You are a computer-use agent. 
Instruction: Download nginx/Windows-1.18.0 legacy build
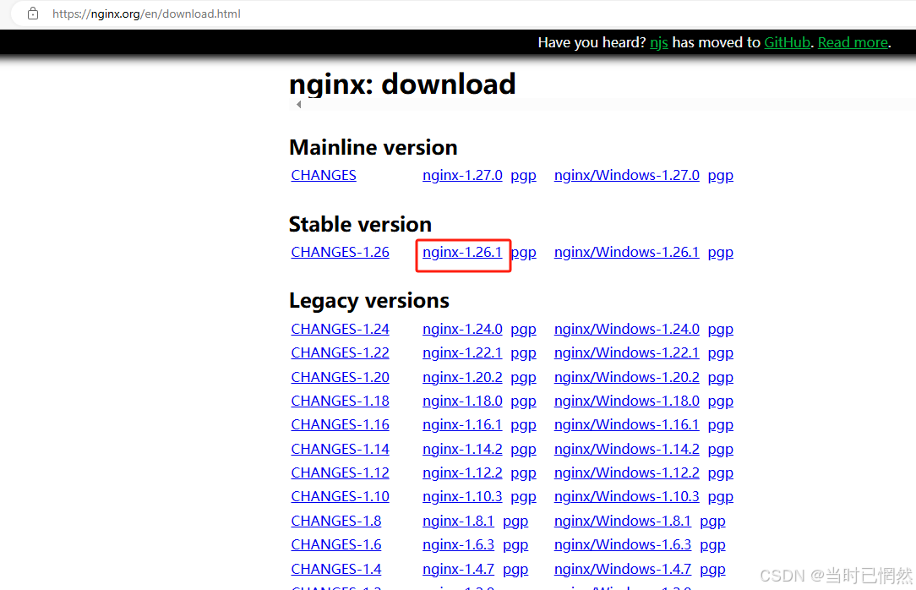626,401
